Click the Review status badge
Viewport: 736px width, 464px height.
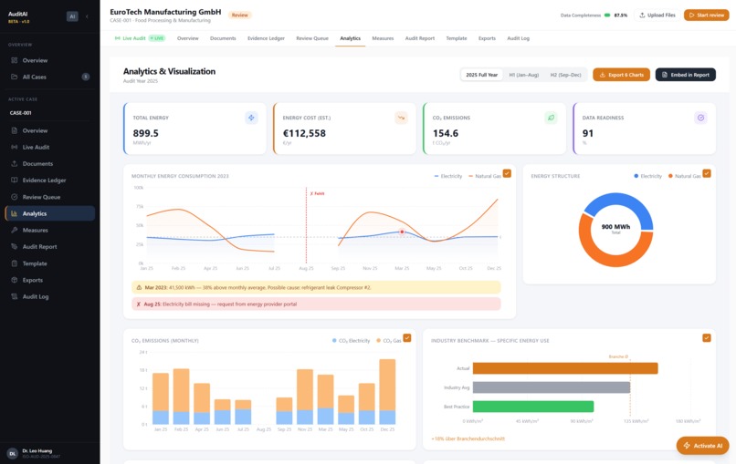[x=240, y=15]
